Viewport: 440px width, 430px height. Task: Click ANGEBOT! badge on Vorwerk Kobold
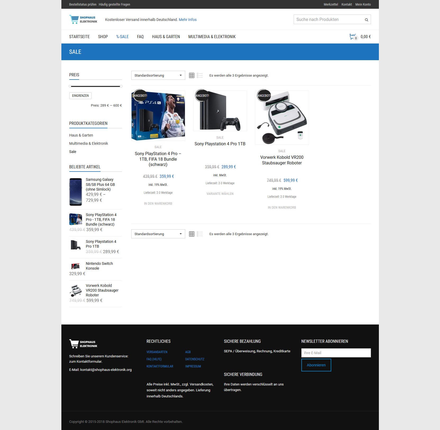pos(264,96)
